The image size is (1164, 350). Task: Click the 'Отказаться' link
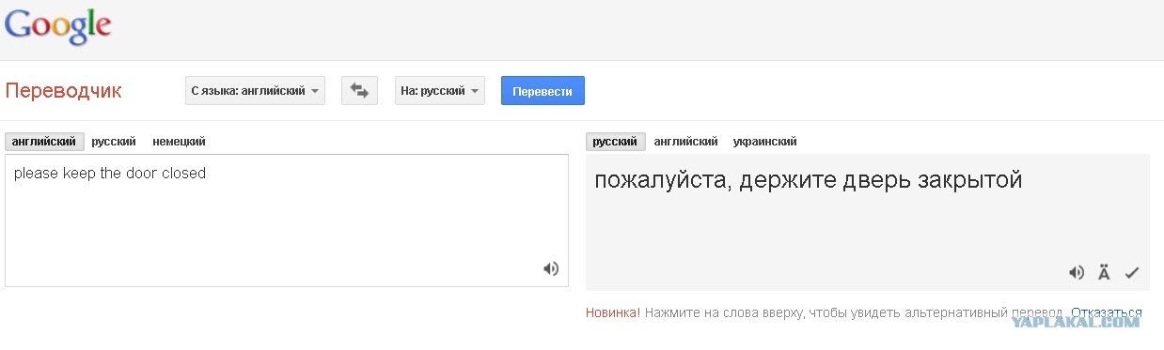tap(1106, 312)
